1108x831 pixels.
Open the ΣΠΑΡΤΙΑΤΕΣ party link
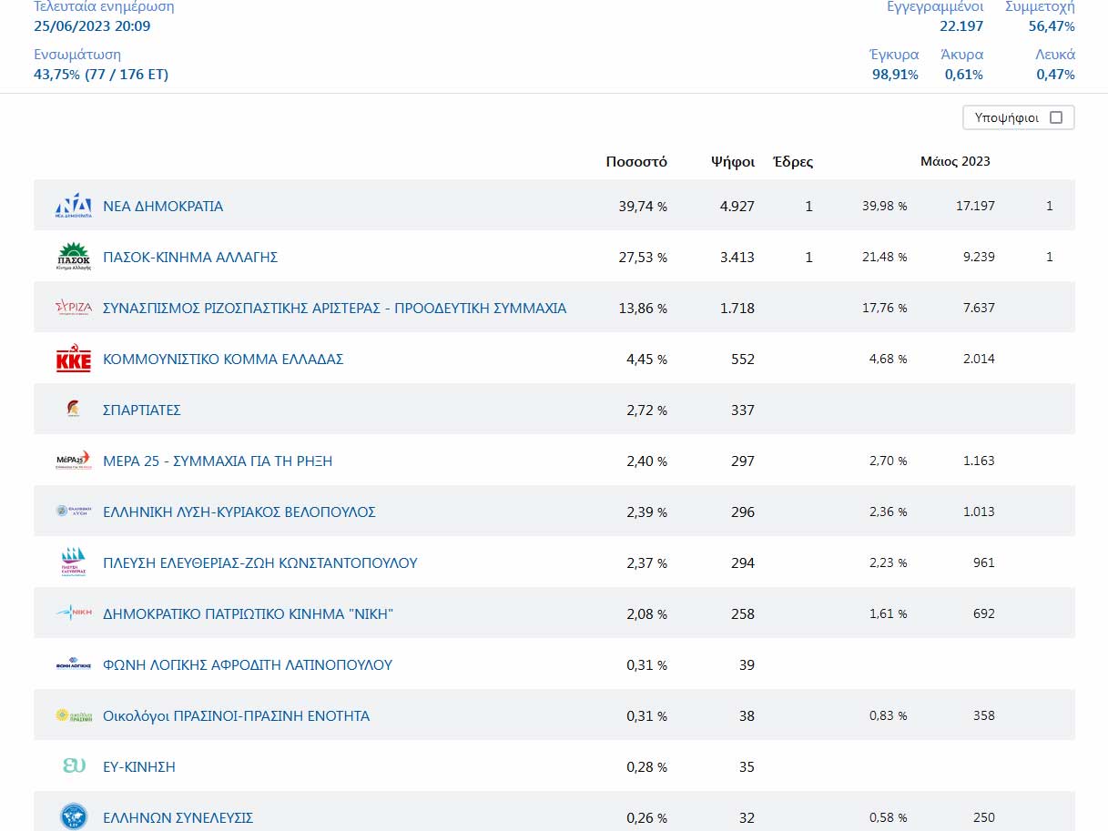pyautogui.click(x=142, y=410)
